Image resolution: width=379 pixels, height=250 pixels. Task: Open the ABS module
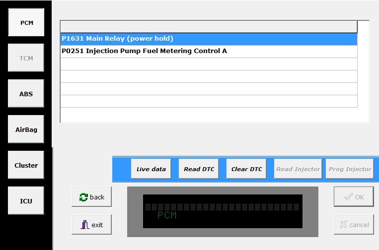coord(26,94)
